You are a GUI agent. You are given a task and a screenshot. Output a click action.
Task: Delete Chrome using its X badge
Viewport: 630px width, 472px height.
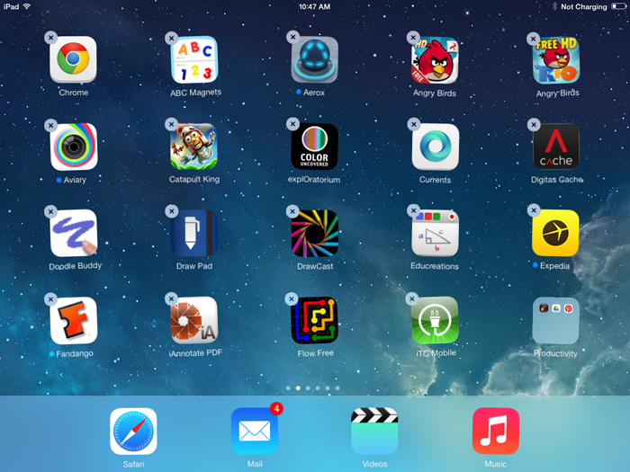(x=50, y=38)
